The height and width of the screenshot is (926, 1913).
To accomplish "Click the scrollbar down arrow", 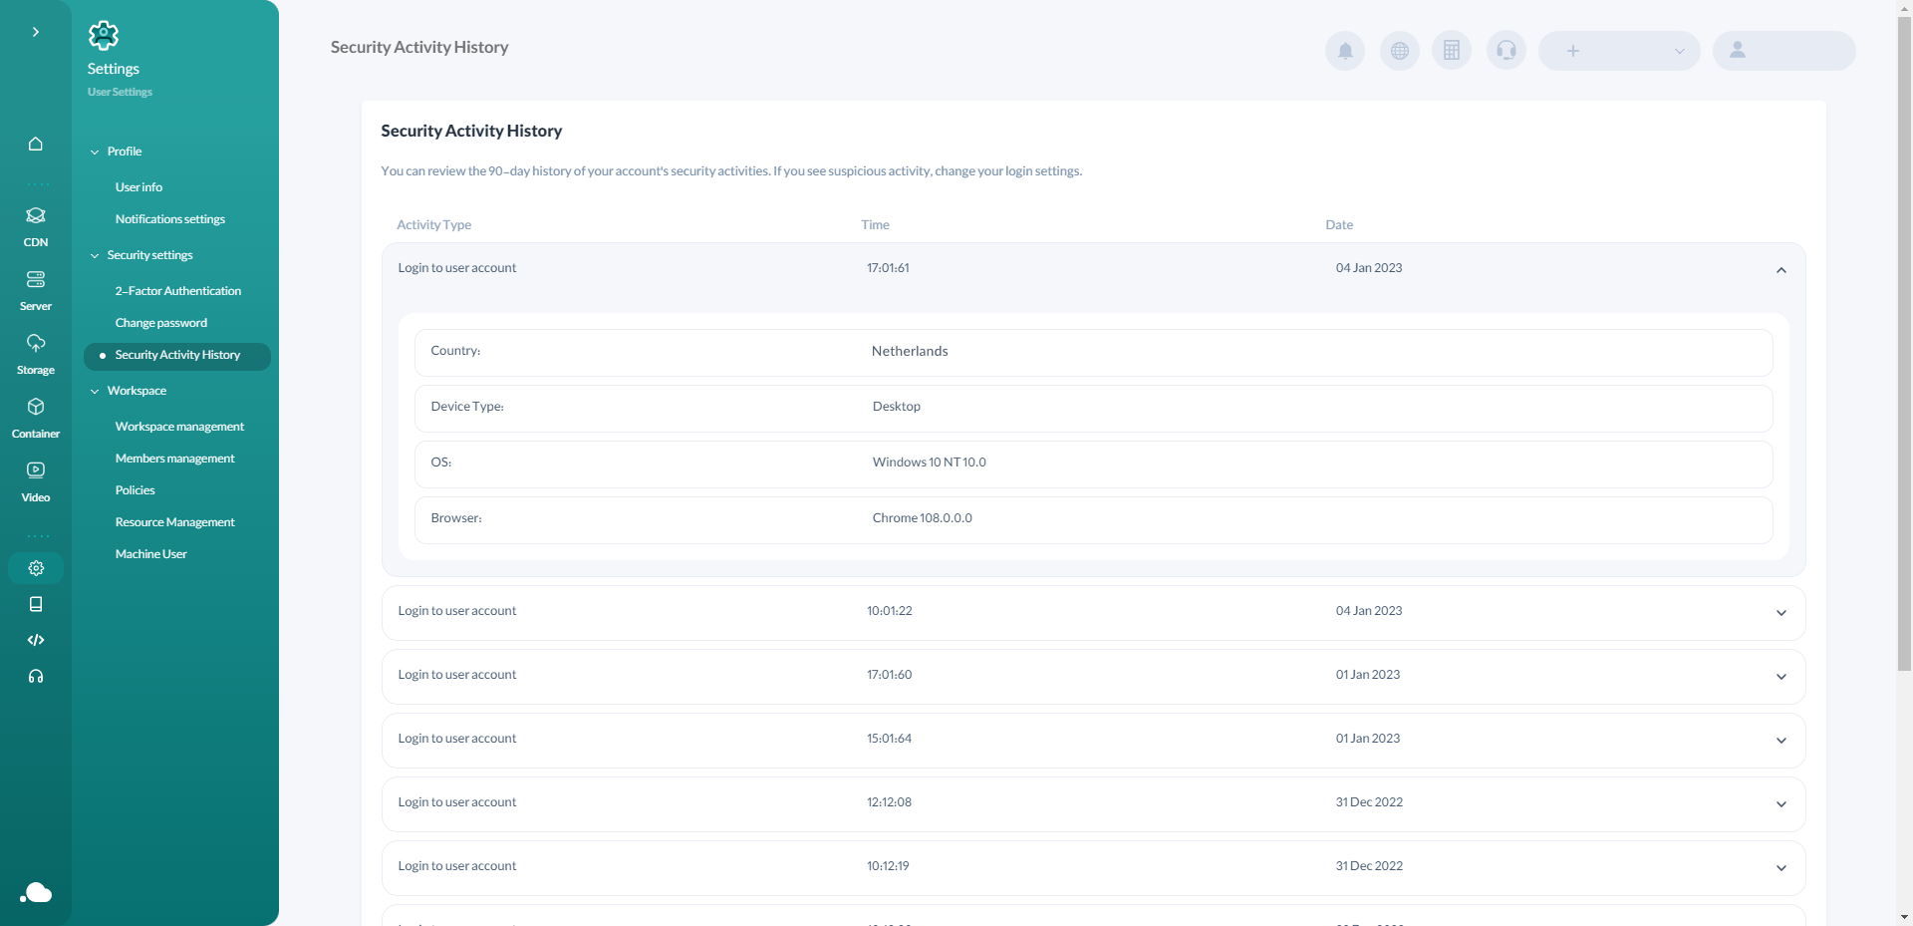I will [x=1904, y=917].
